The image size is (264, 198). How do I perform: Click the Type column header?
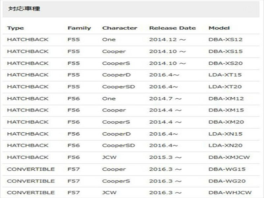click(15, 28)
